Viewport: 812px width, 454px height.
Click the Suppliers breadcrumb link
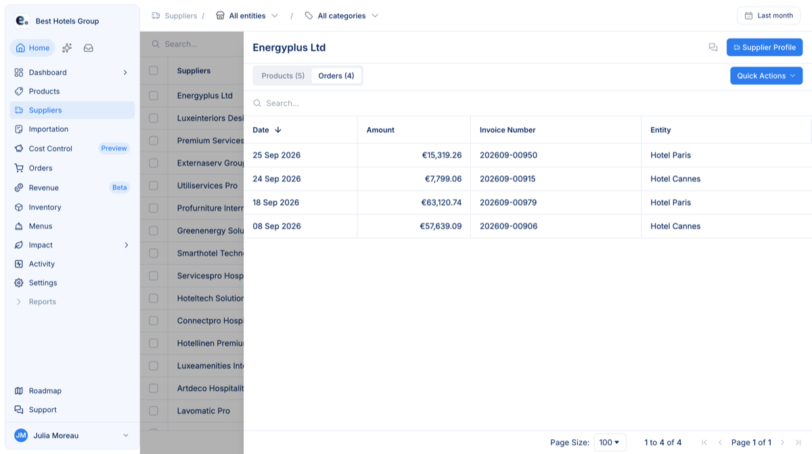click(181, 16)
